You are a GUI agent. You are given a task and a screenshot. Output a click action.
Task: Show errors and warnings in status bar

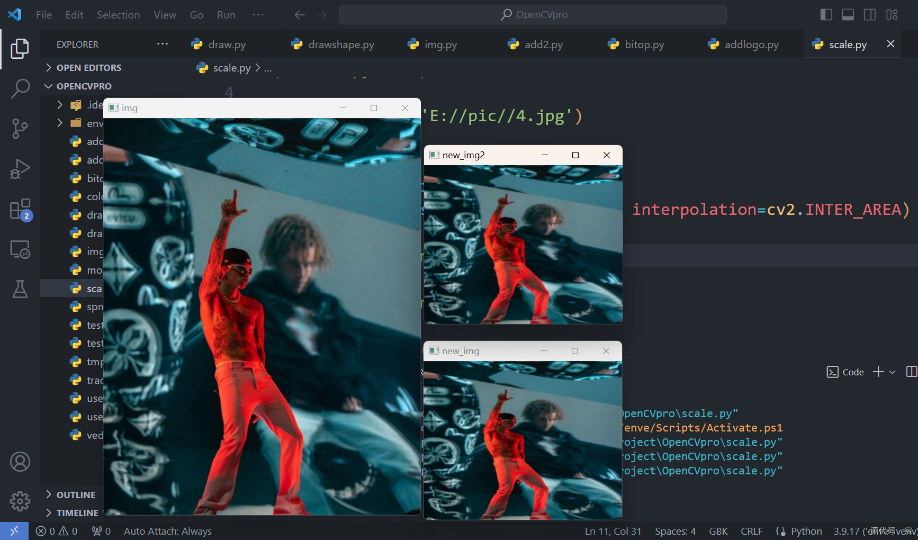(x=57, y=531)
